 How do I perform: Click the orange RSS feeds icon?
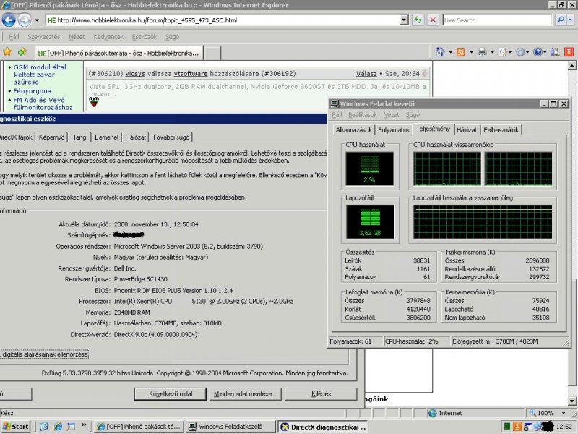point(460,52)
